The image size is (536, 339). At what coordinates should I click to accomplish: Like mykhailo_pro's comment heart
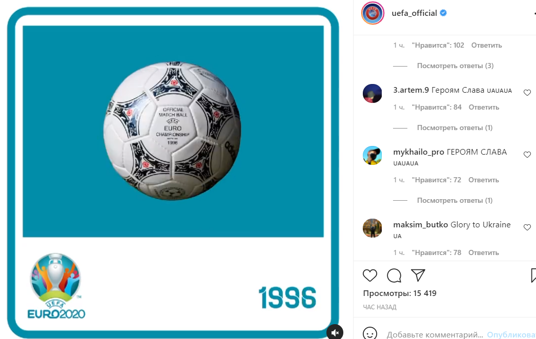click(527, 155)
